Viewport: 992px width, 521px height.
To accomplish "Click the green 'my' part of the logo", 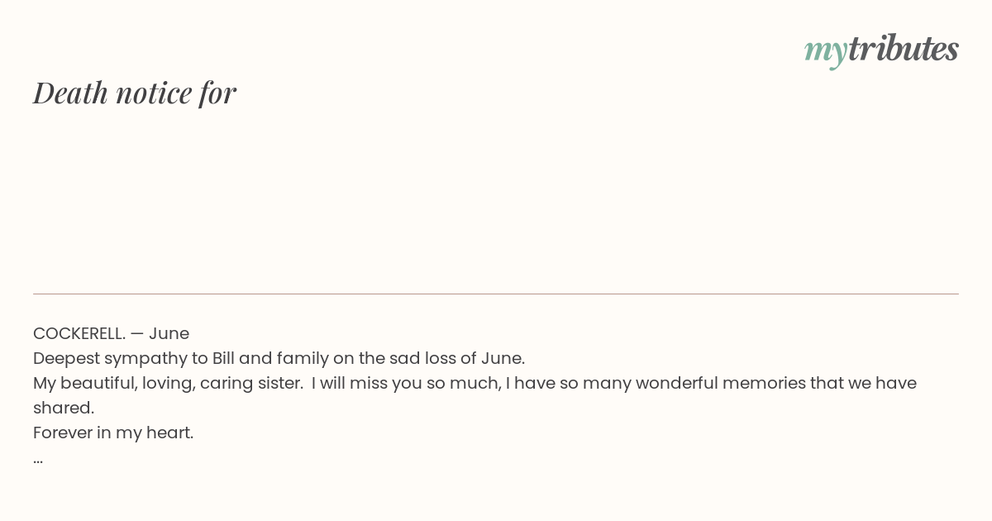I will (825, 50).
